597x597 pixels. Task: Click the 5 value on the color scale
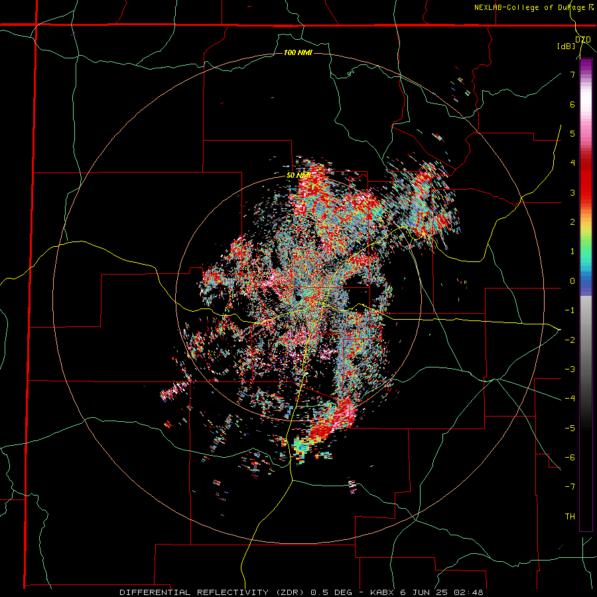pyautogui.click(x=572, y=133)
